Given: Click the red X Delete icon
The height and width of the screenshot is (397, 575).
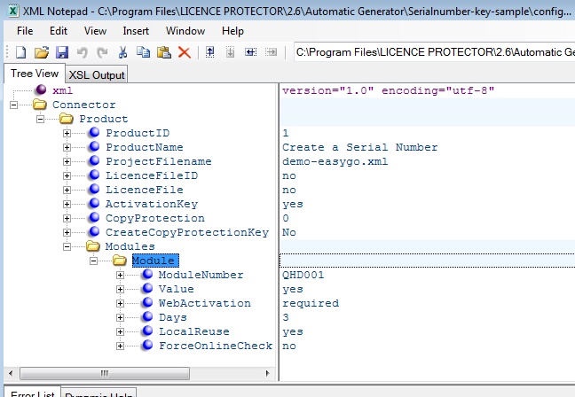Looking at the screenshot, I should [x=185, y=52].
